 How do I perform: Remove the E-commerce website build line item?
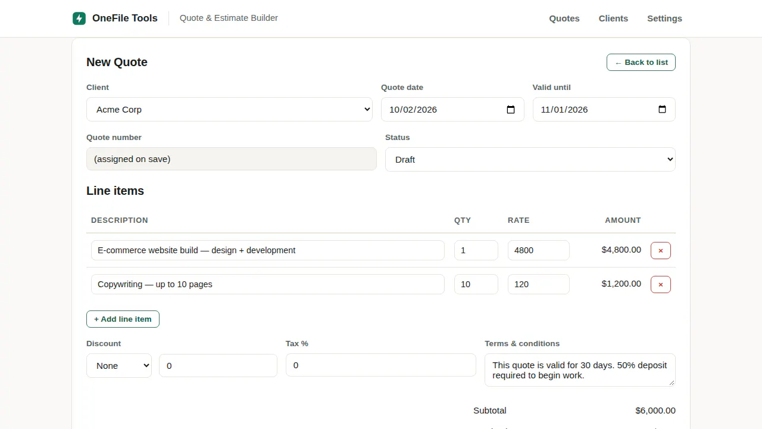661,250
